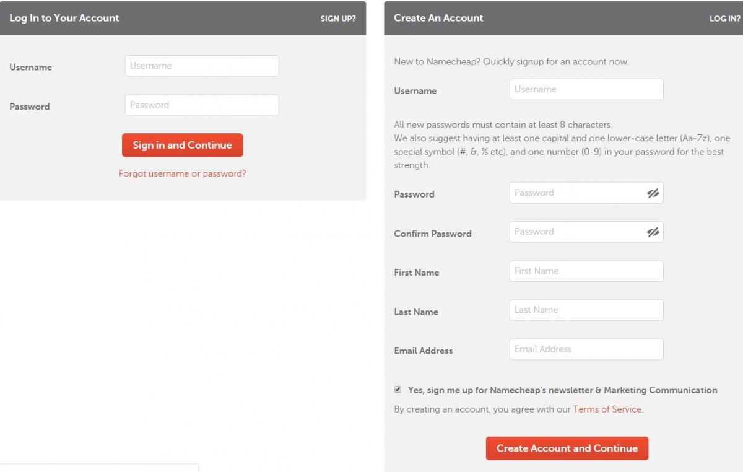Select the Email Address input box
The image size is (743, 472).
coord(586,349)
